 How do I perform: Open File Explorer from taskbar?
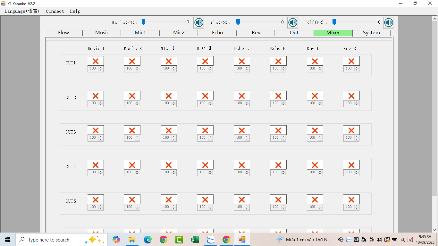(x=132, y=240)
